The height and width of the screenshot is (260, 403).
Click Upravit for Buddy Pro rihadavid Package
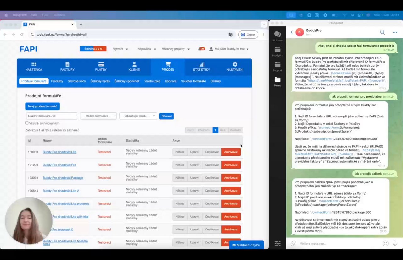tap(195, 178)
